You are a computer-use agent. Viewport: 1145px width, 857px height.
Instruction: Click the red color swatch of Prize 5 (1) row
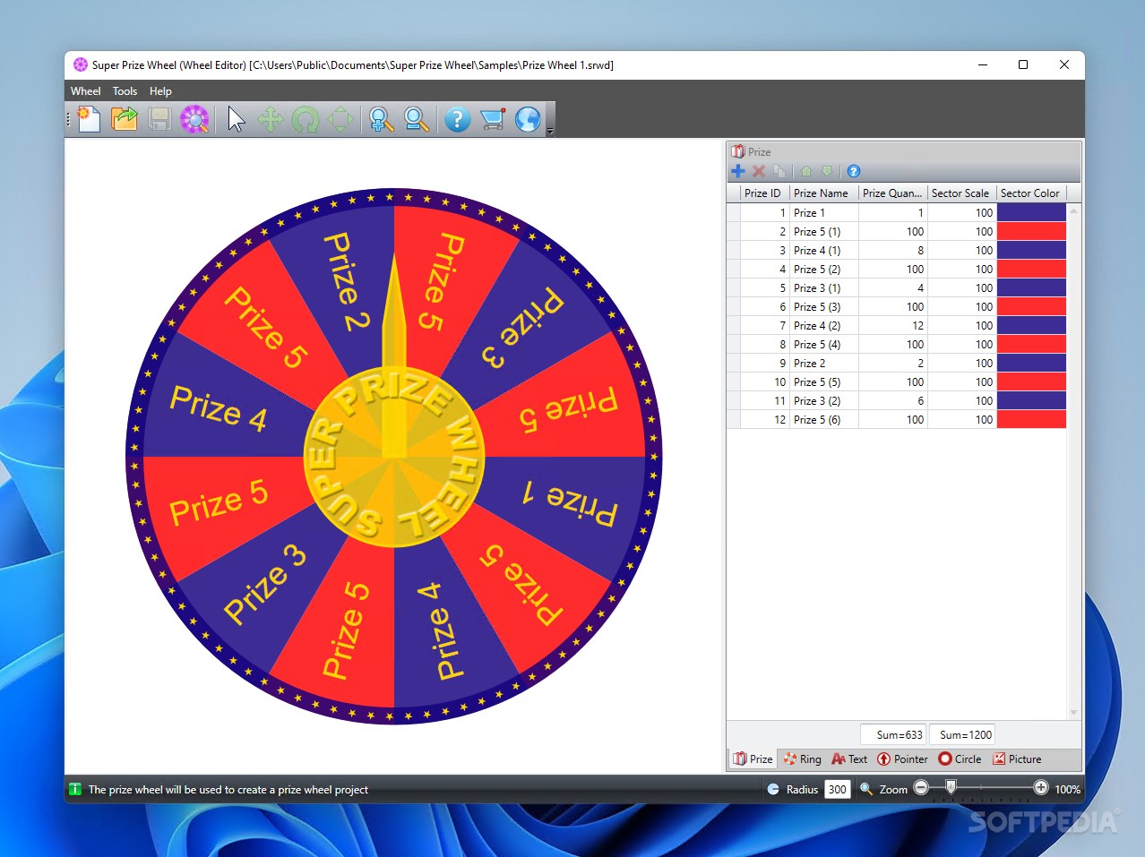(x=1031, y=232)
